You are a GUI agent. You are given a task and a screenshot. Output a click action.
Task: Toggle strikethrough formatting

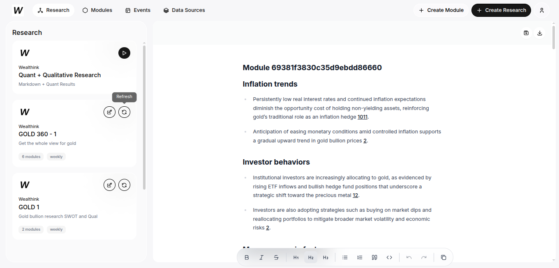276,257
